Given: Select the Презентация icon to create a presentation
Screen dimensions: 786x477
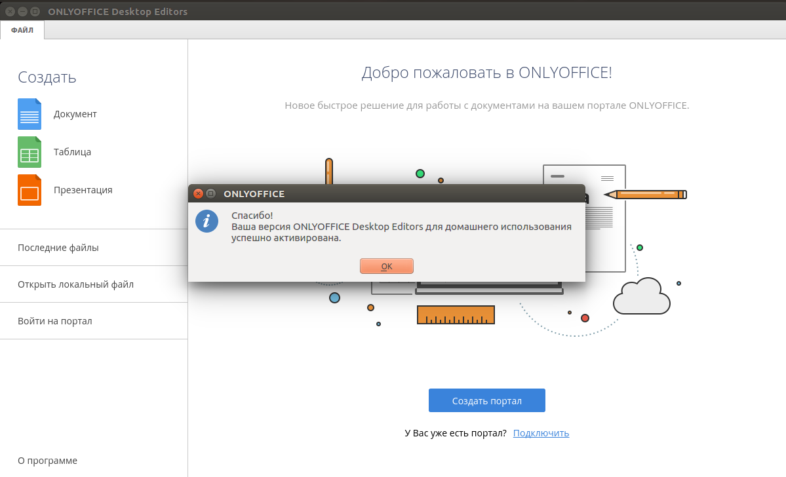Looking at the screenshot, I should 29,189.
